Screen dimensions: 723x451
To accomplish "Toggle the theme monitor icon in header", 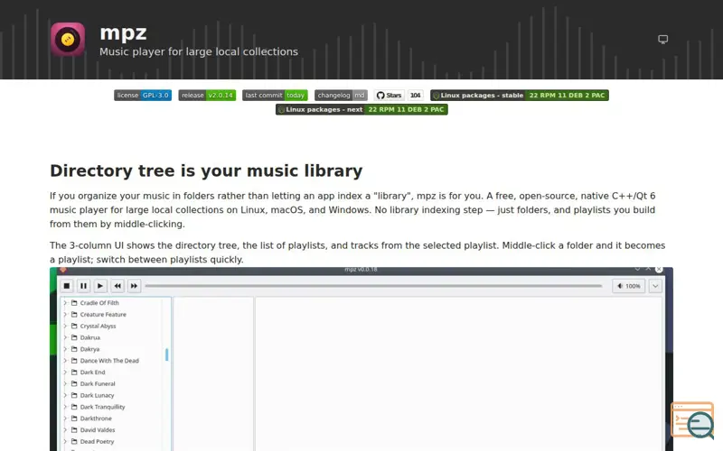I will pos(662,40).
